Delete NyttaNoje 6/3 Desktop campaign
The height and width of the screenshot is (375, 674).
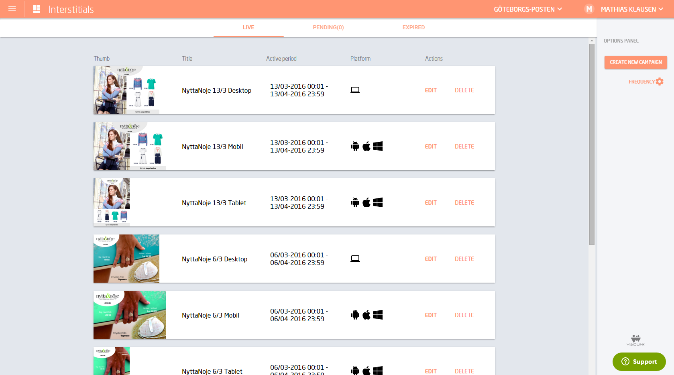464,259
